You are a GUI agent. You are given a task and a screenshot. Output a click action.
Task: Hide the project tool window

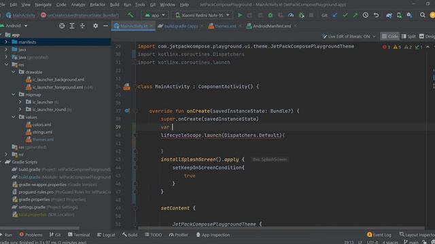click(x=105, y=26)
